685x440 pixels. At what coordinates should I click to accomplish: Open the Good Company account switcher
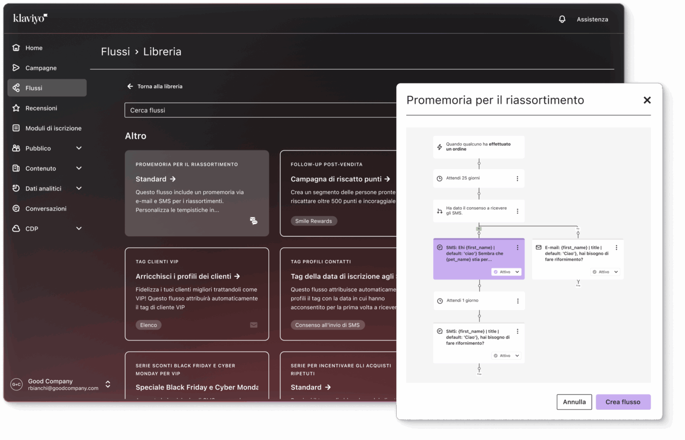tap(108, 384)
